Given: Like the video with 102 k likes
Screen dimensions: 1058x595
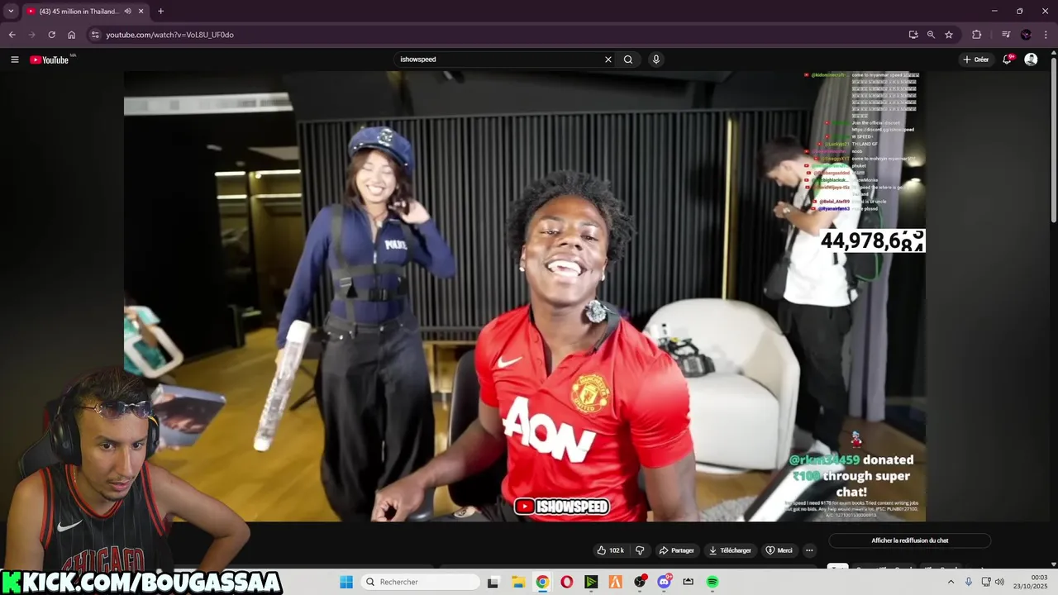Looking at the screenshot, I should click(x=611, y=550).
